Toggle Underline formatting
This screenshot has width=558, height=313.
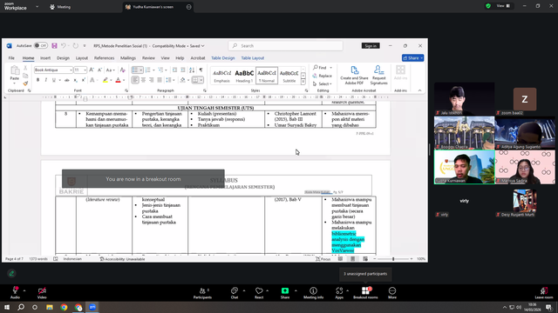click(x=54, y=80)
